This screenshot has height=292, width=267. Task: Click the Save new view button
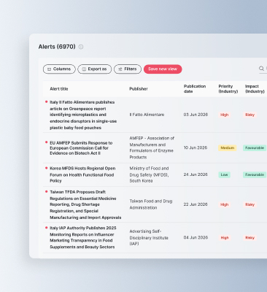pyautogui.click(x=163, y=69)
